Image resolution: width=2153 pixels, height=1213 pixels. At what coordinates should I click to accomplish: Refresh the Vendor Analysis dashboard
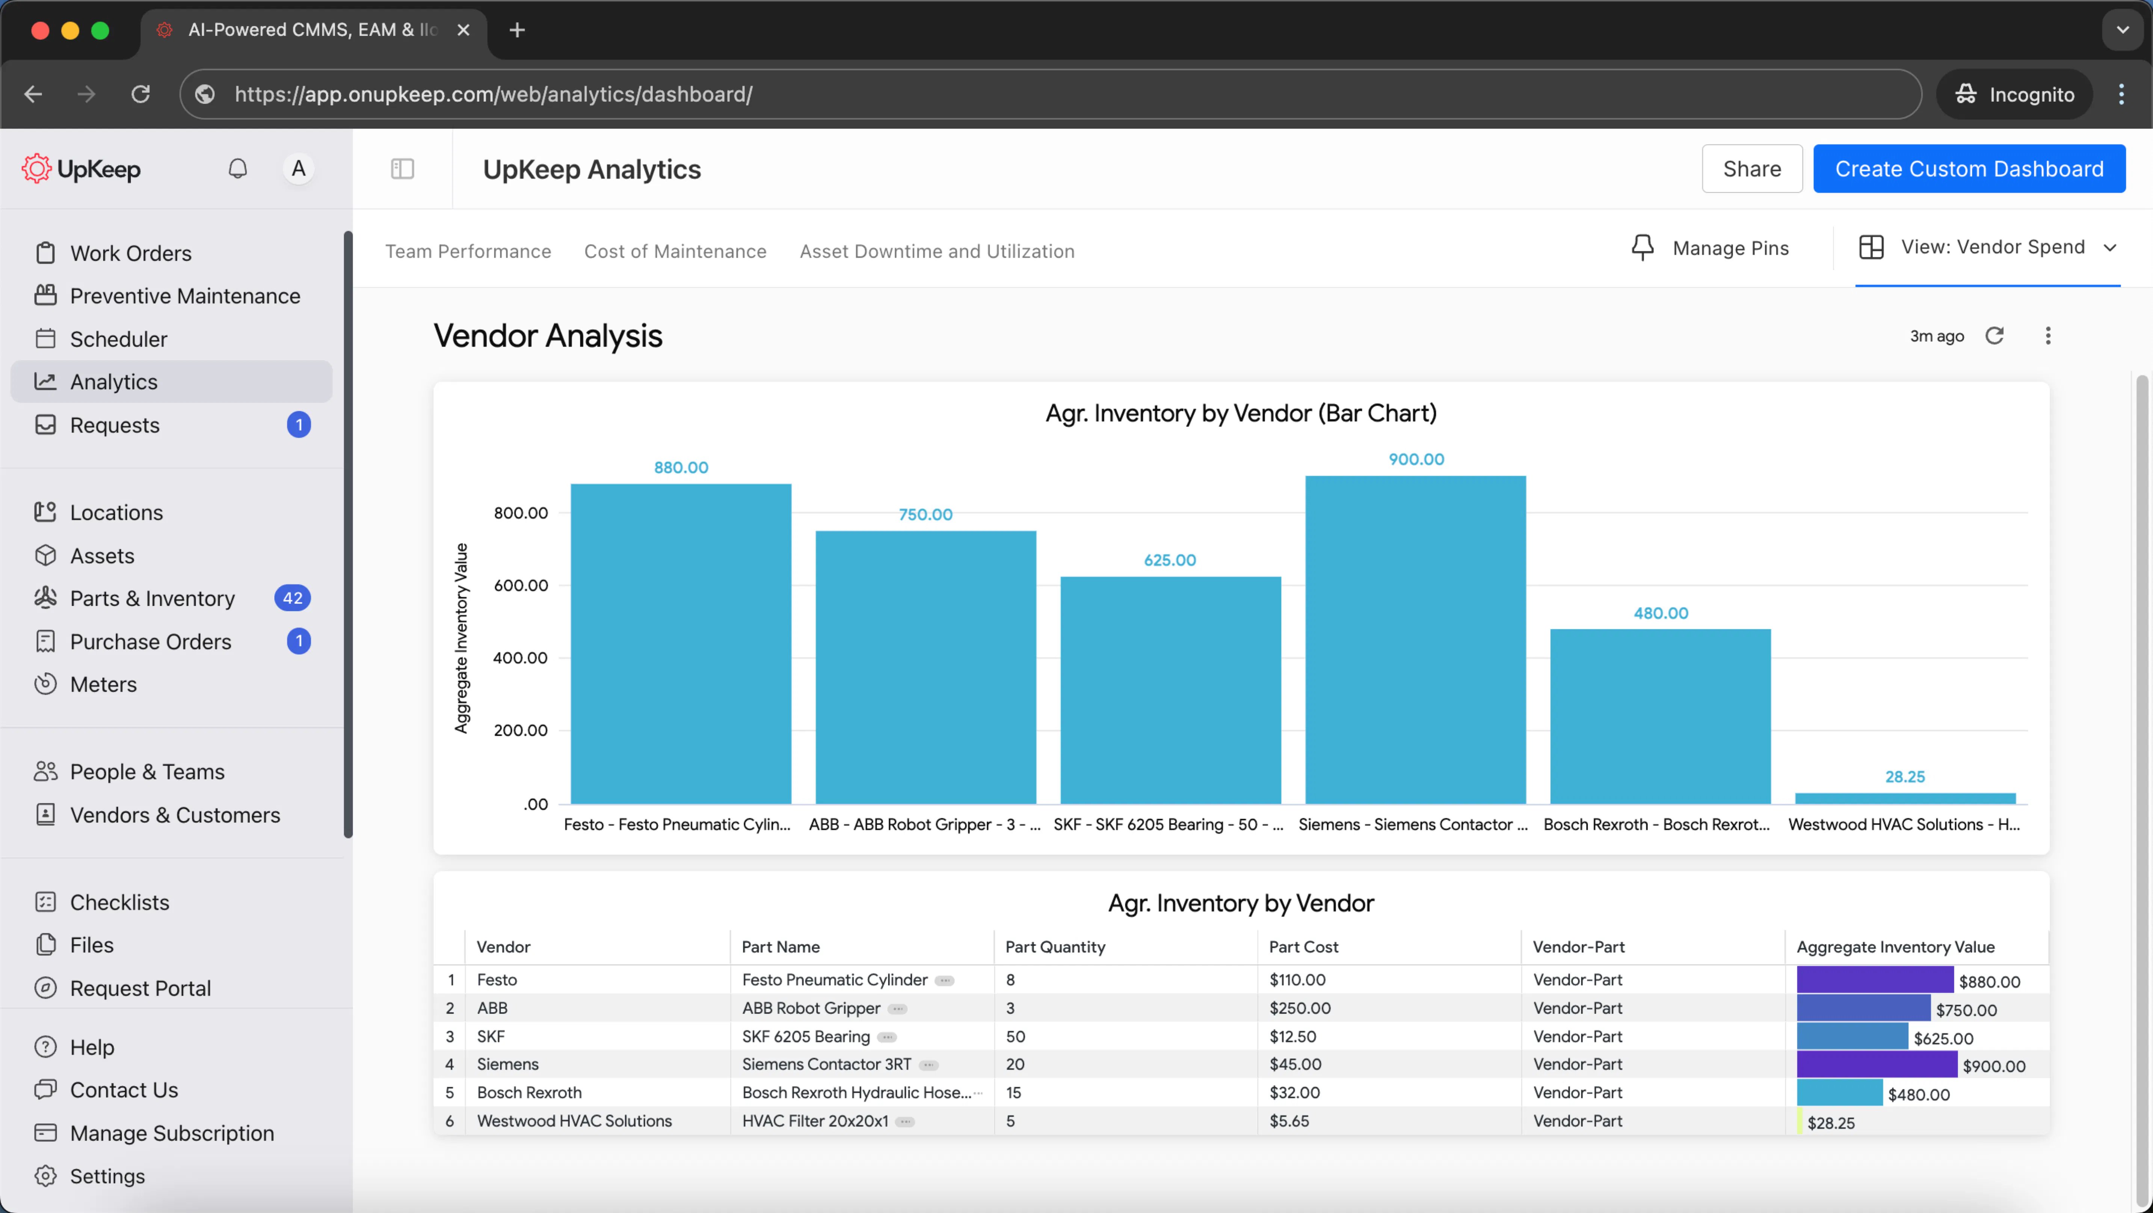1994,336
